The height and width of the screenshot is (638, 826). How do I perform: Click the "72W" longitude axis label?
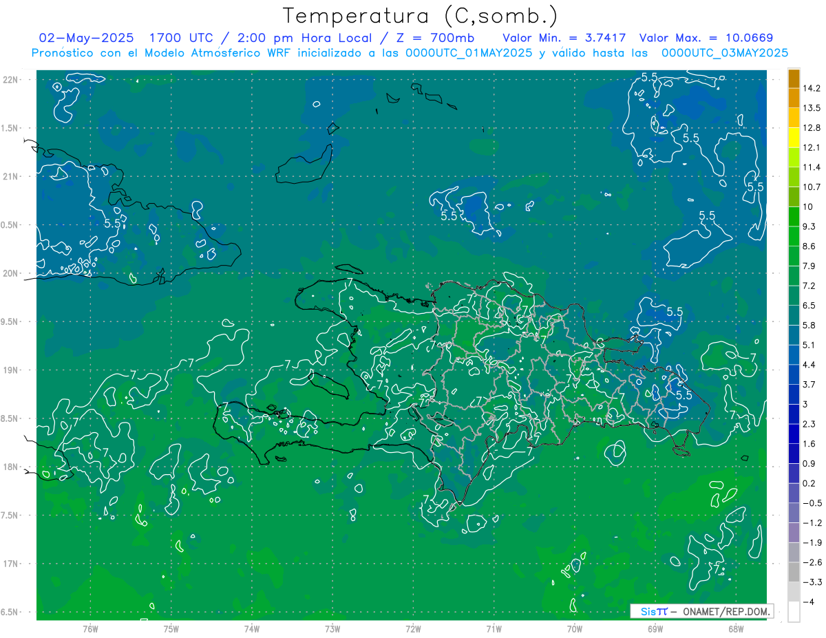click(413, 629)
